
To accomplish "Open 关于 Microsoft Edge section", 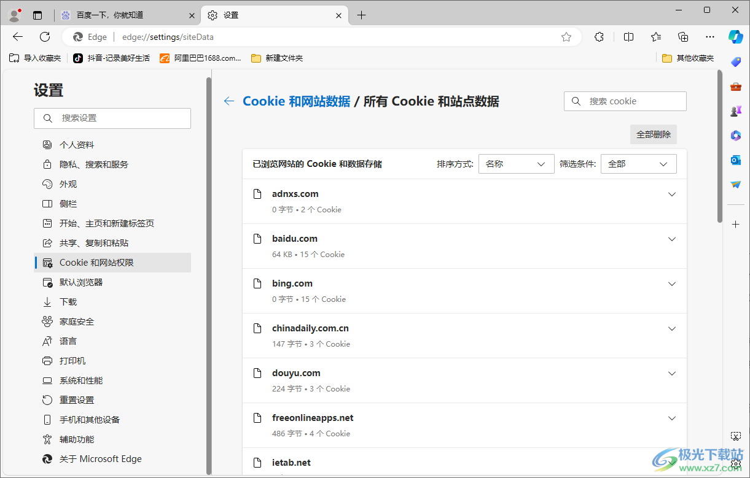I will (112, 459).
